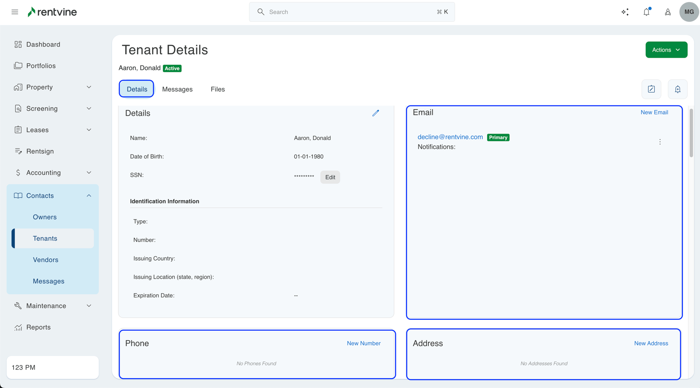
Task: Click the MG profile avatar
Action: pos(689,12)
